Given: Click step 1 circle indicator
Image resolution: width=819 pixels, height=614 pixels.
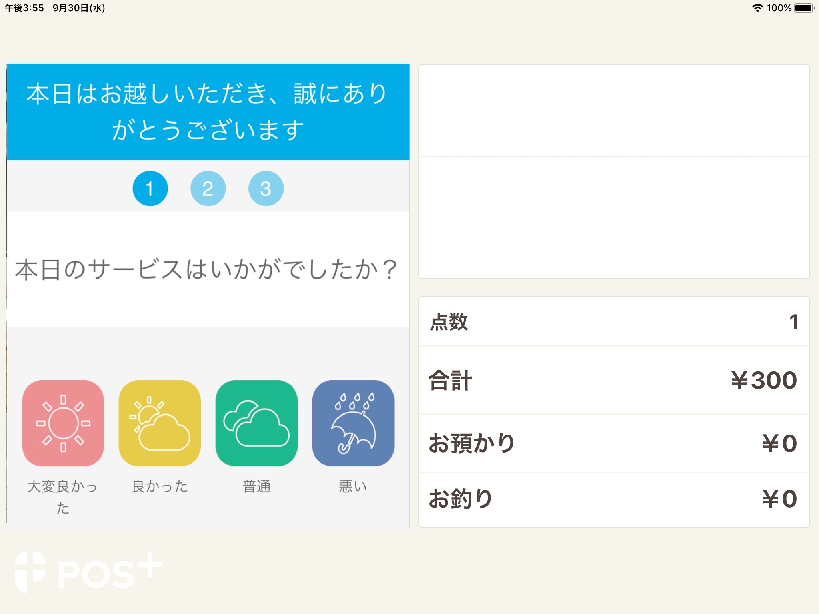Looking at the screenshot, I should pyautogui.click(x=150, y=188).
